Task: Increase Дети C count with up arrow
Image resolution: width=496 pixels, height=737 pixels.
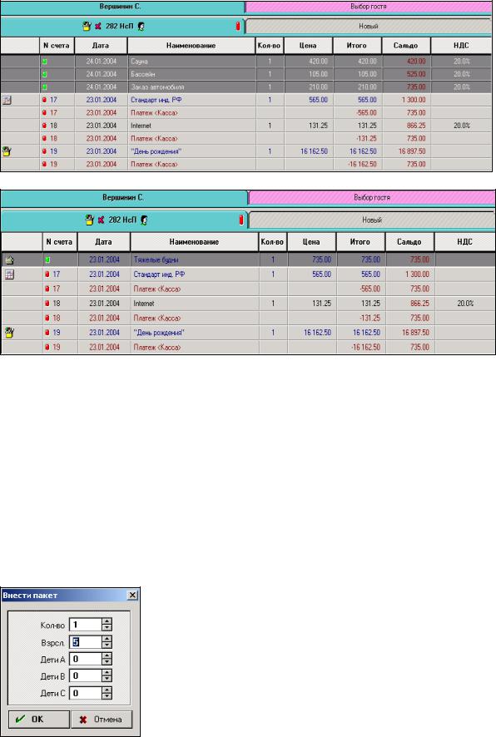Action: 107,690
